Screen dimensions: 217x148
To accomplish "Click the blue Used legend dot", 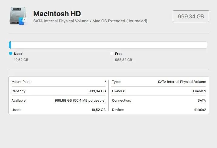I will (11, 53).
